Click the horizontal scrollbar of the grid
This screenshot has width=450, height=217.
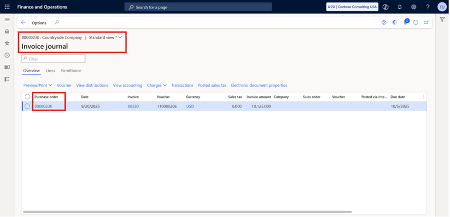(187, 212)
